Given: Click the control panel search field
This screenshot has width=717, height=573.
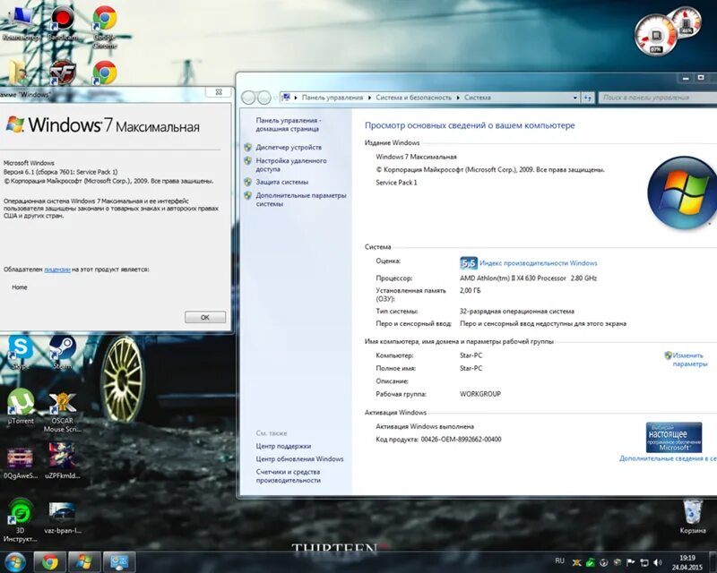Looking at the screenshot, I should pyautogui.click(x=659, y=98).
